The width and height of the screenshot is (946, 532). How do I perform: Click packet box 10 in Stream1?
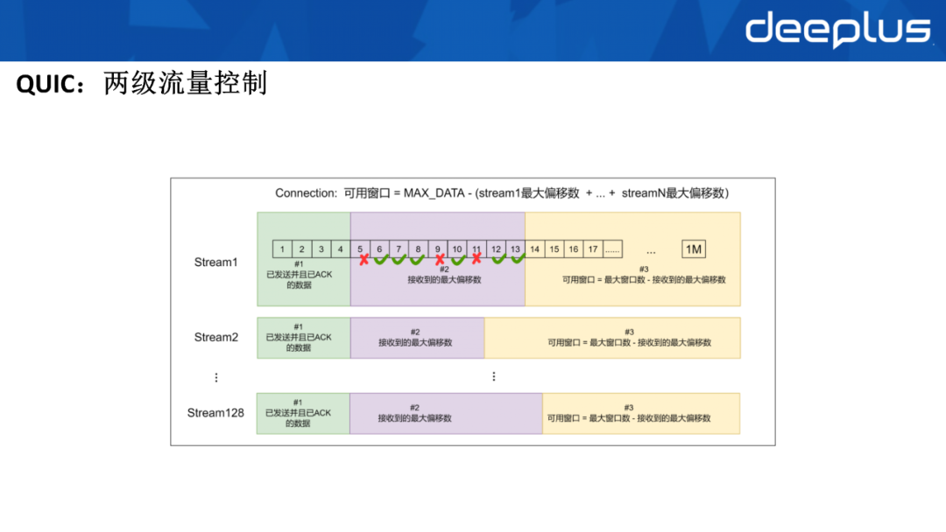point(457,248)
